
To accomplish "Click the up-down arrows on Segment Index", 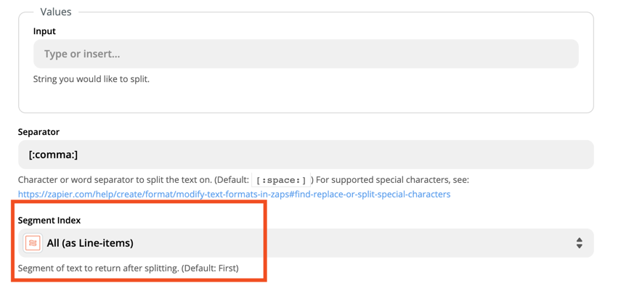I will click(x=579, y=243).
